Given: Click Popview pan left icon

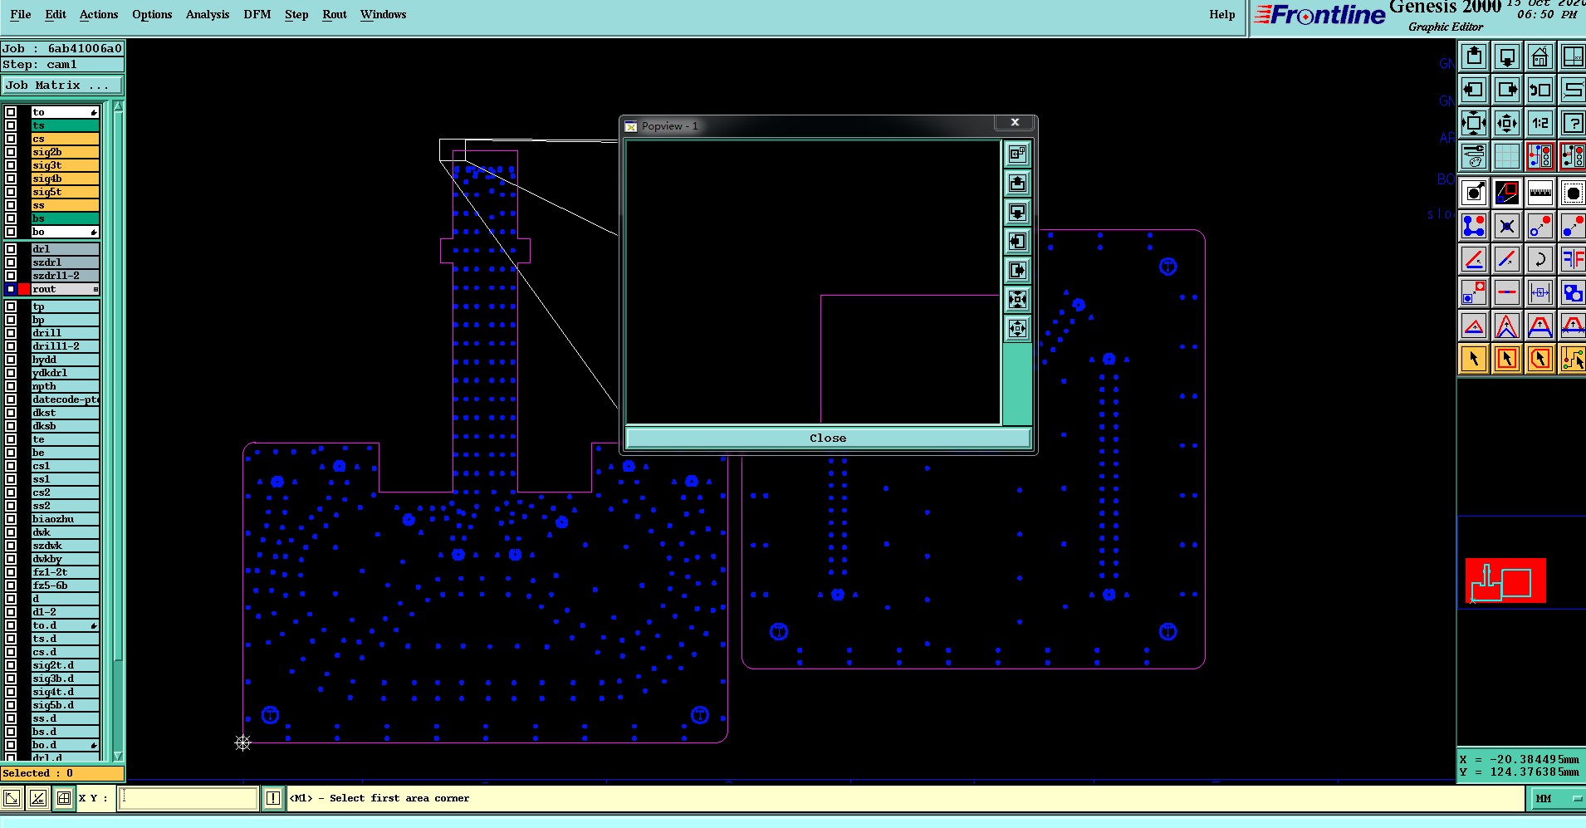Looking at the screenshot, I should 1018,242.
